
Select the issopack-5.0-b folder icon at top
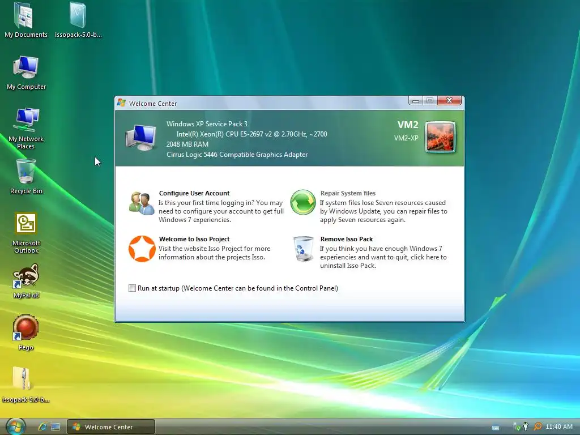(x=78, y=19)
